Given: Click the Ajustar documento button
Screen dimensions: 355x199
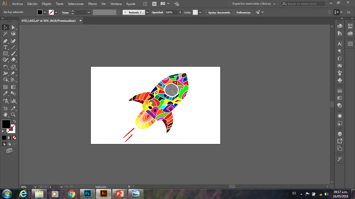Looking at the screenshot, I should tap(219, 12).
